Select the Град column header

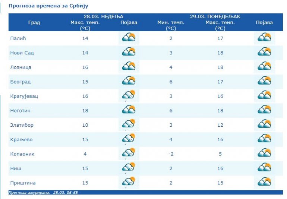[x=34, y=23]
